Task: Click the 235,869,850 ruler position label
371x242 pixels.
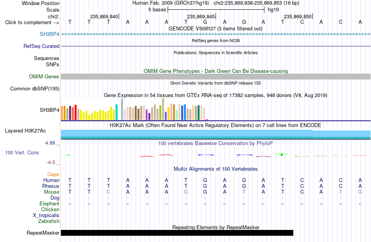Action: (298, 16)
